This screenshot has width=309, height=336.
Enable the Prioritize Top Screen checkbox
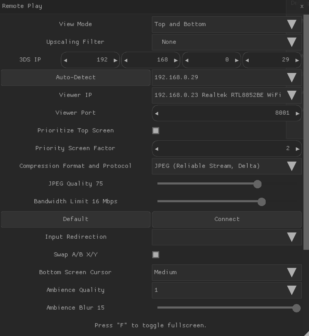156,131
